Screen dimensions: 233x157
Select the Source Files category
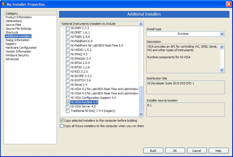[13, 25]
